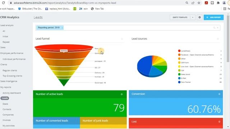Screen dimensions: 230x129
Task: Open the reading list icon in bookmarks bar
Action: click(x=225, y=9)
